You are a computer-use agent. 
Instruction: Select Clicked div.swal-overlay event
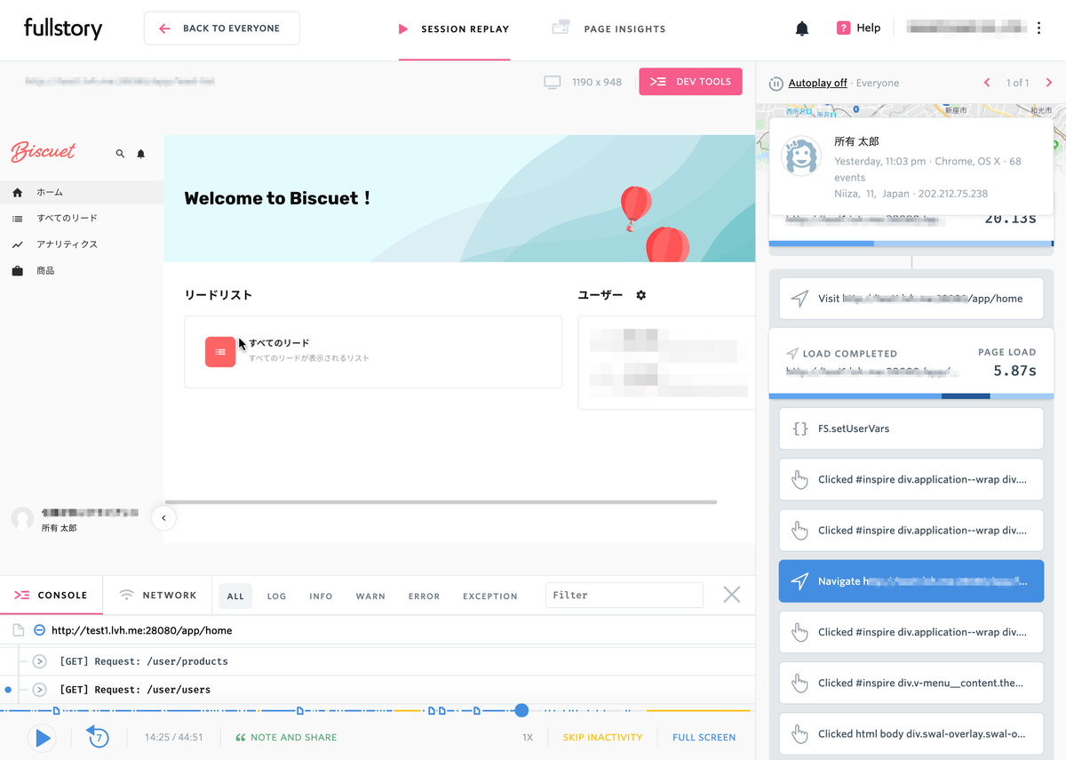tap(911, 734)
